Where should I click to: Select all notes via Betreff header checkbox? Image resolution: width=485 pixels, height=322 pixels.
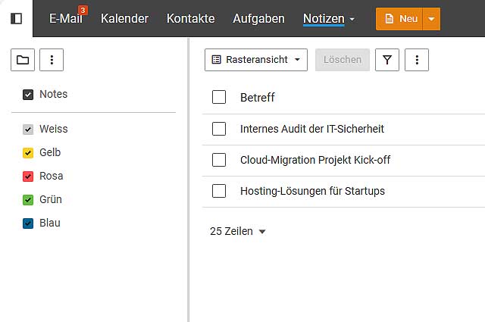coord(219,97)
